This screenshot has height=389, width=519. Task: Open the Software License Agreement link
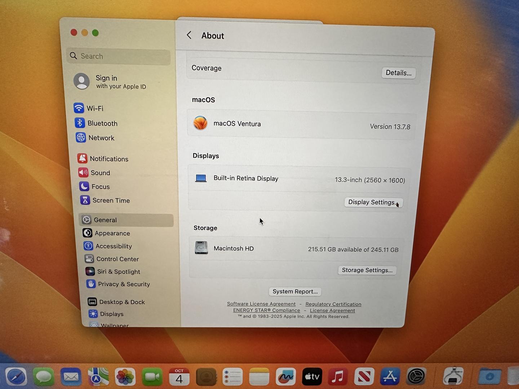coord(261,304)
